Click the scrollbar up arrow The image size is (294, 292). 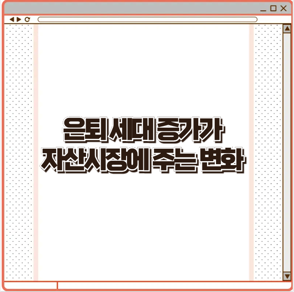(x=287, y=28)
